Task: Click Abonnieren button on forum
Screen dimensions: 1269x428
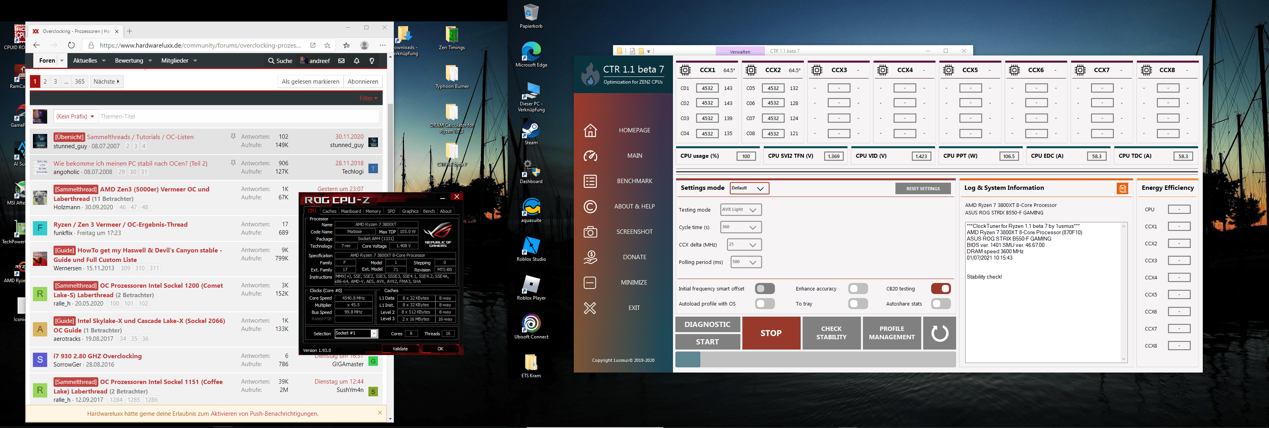Action: pos(362,82)
